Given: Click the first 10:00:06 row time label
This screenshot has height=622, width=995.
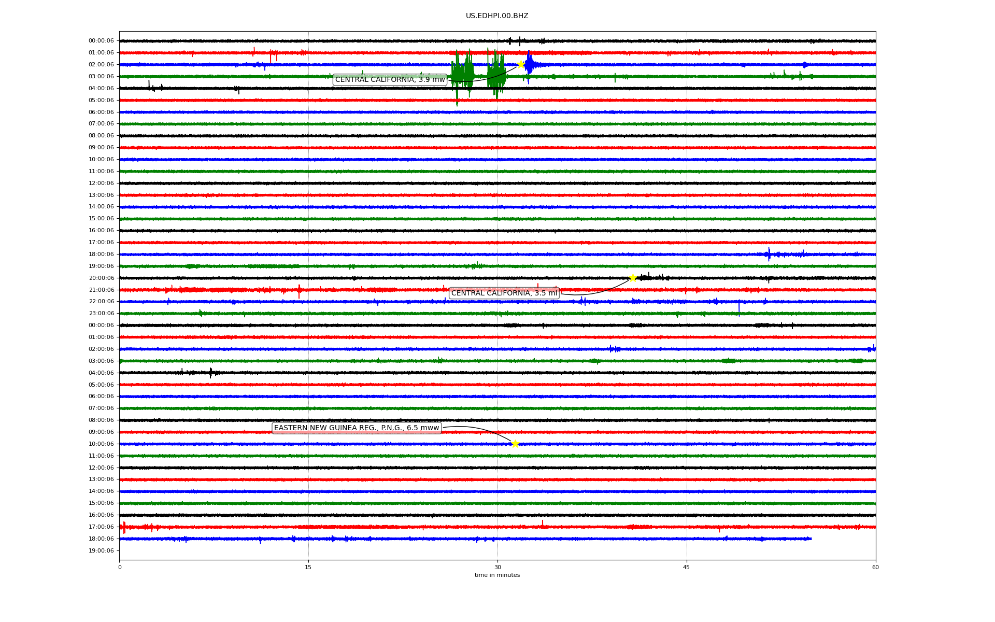Looking at the screenshot, I should (101, 159).
